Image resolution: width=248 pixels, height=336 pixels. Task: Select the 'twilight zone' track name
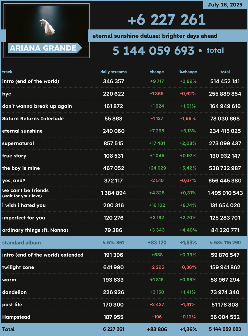18,267
